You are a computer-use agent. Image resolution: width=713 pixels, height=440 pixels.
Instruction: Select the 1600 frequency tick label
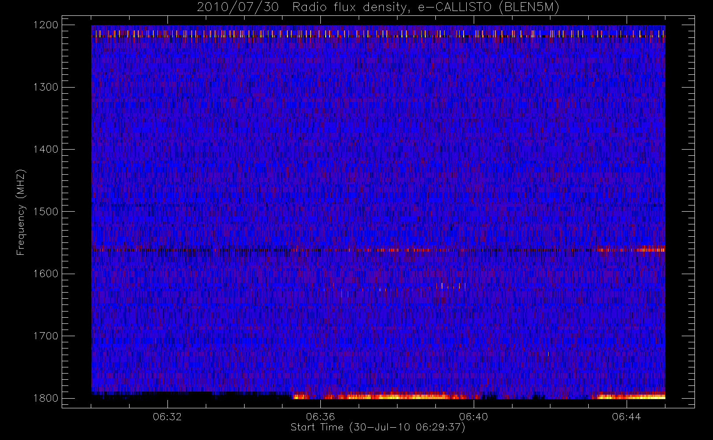pyautogui.click(x=46, y=274)
